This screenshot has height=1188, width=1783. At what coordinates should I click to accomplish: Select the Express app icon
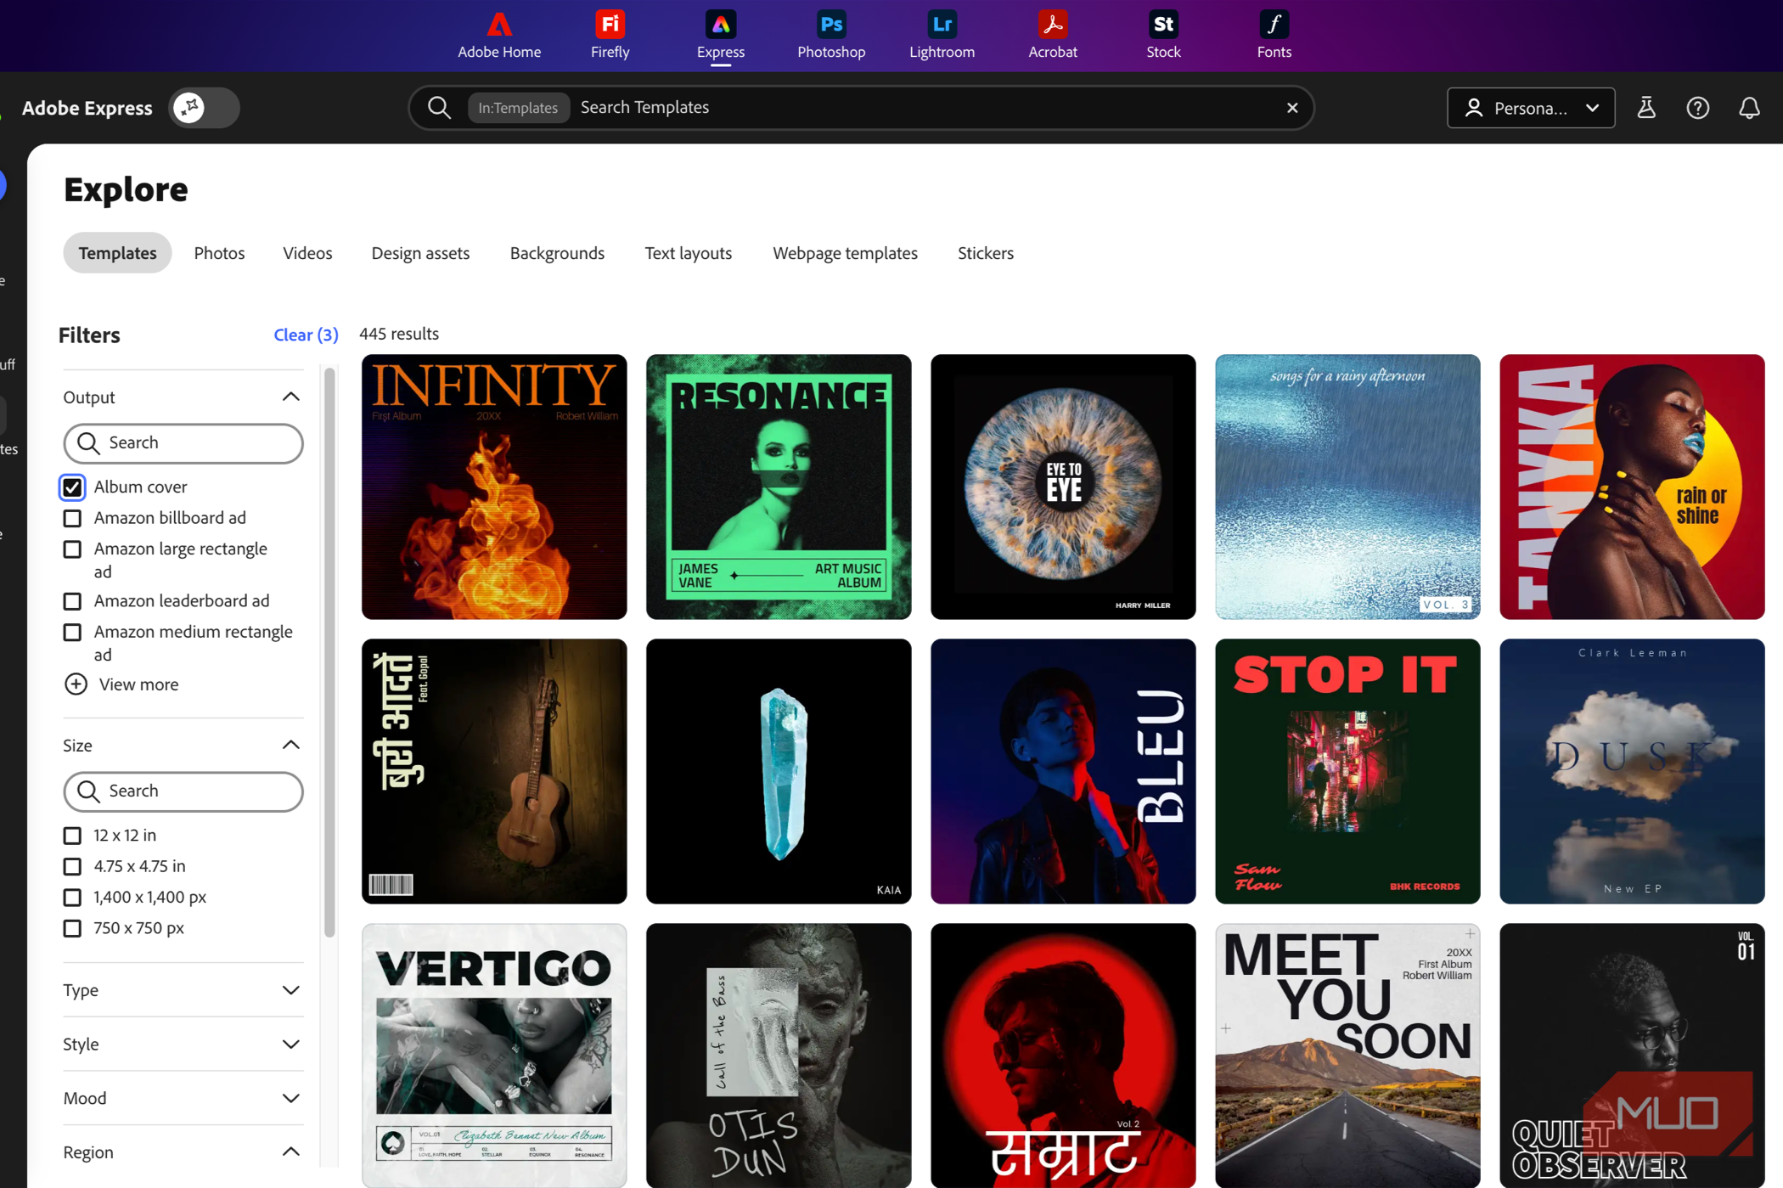[720, 35]
